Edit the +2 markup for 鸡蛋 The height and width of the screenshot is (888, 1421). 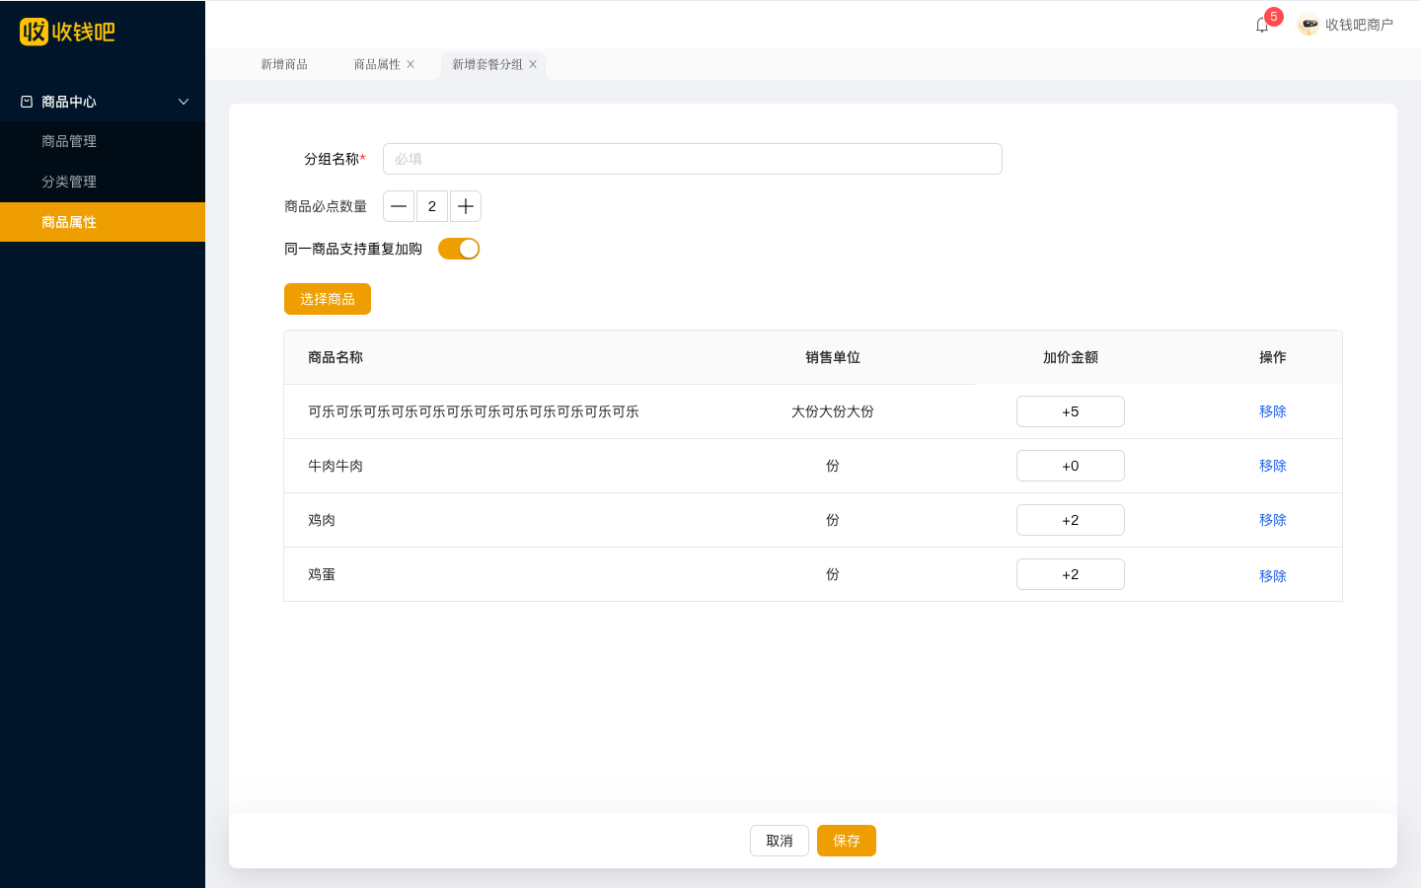(1071, 574)
